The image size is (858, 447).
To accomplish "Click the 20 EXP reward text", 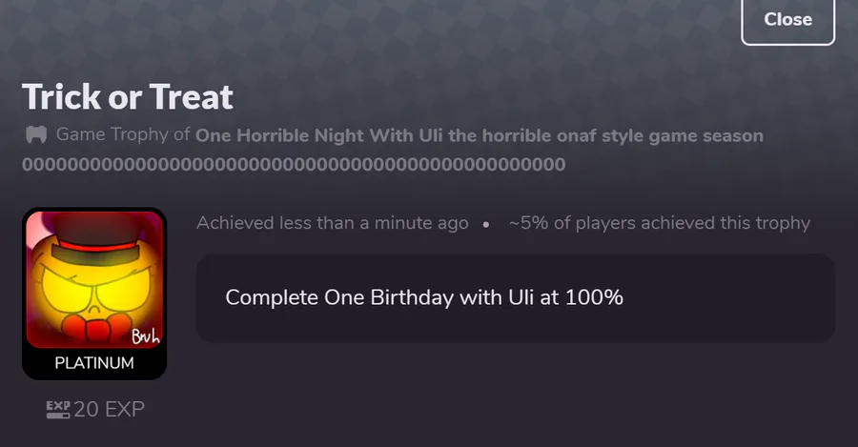I will [x=109, y=409].
